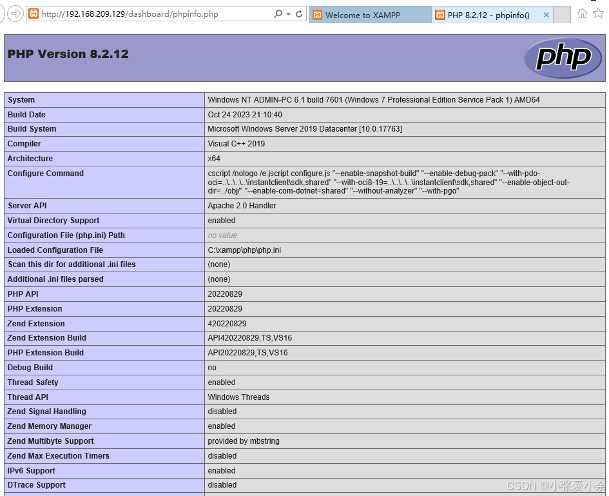Click the PHP Version 8.2.12 heading
Viewport: 609px width, 496px height.
coord(68,54)
